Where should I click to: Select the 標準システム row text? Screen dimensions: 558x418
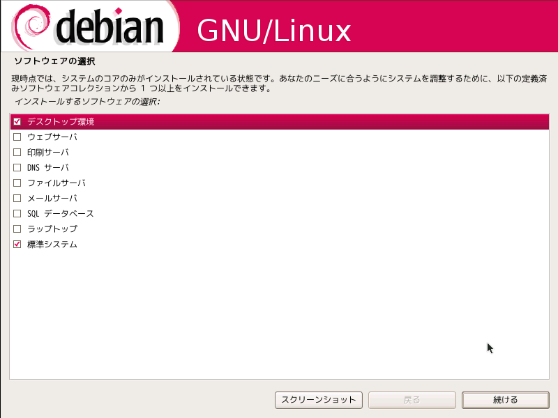pos(52,245)
